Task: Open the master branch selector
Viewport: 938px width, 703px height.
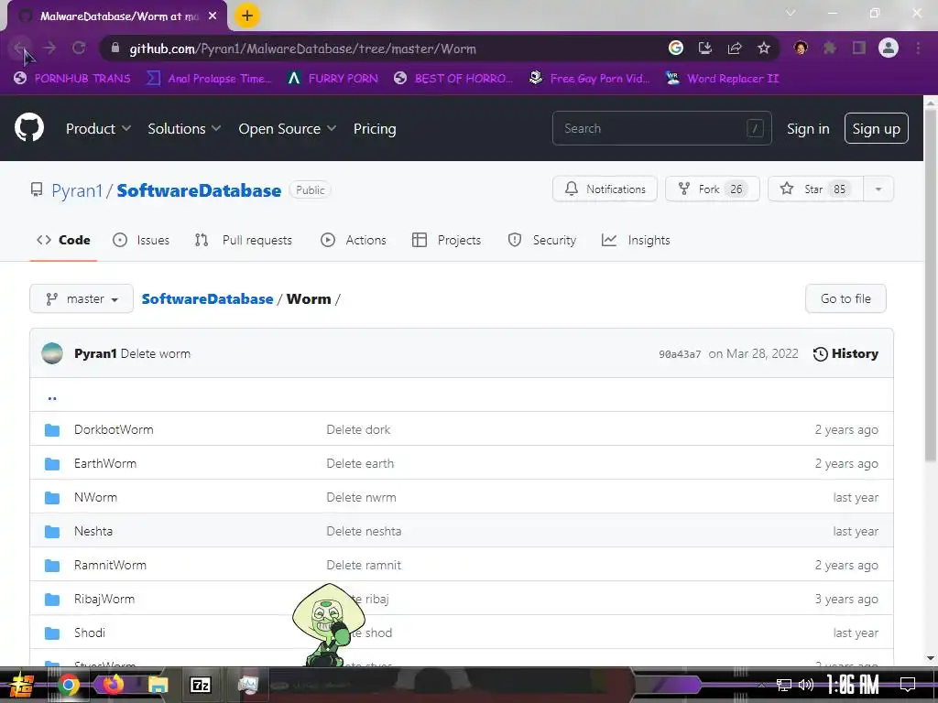Action: click(82, 298)
